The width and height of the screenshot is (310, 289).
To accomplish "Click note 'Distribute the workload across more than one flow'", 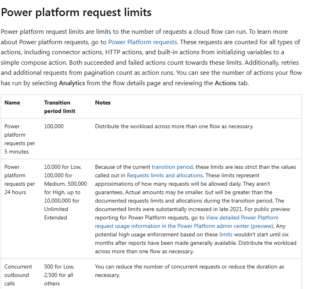I will tap(174, 127).
